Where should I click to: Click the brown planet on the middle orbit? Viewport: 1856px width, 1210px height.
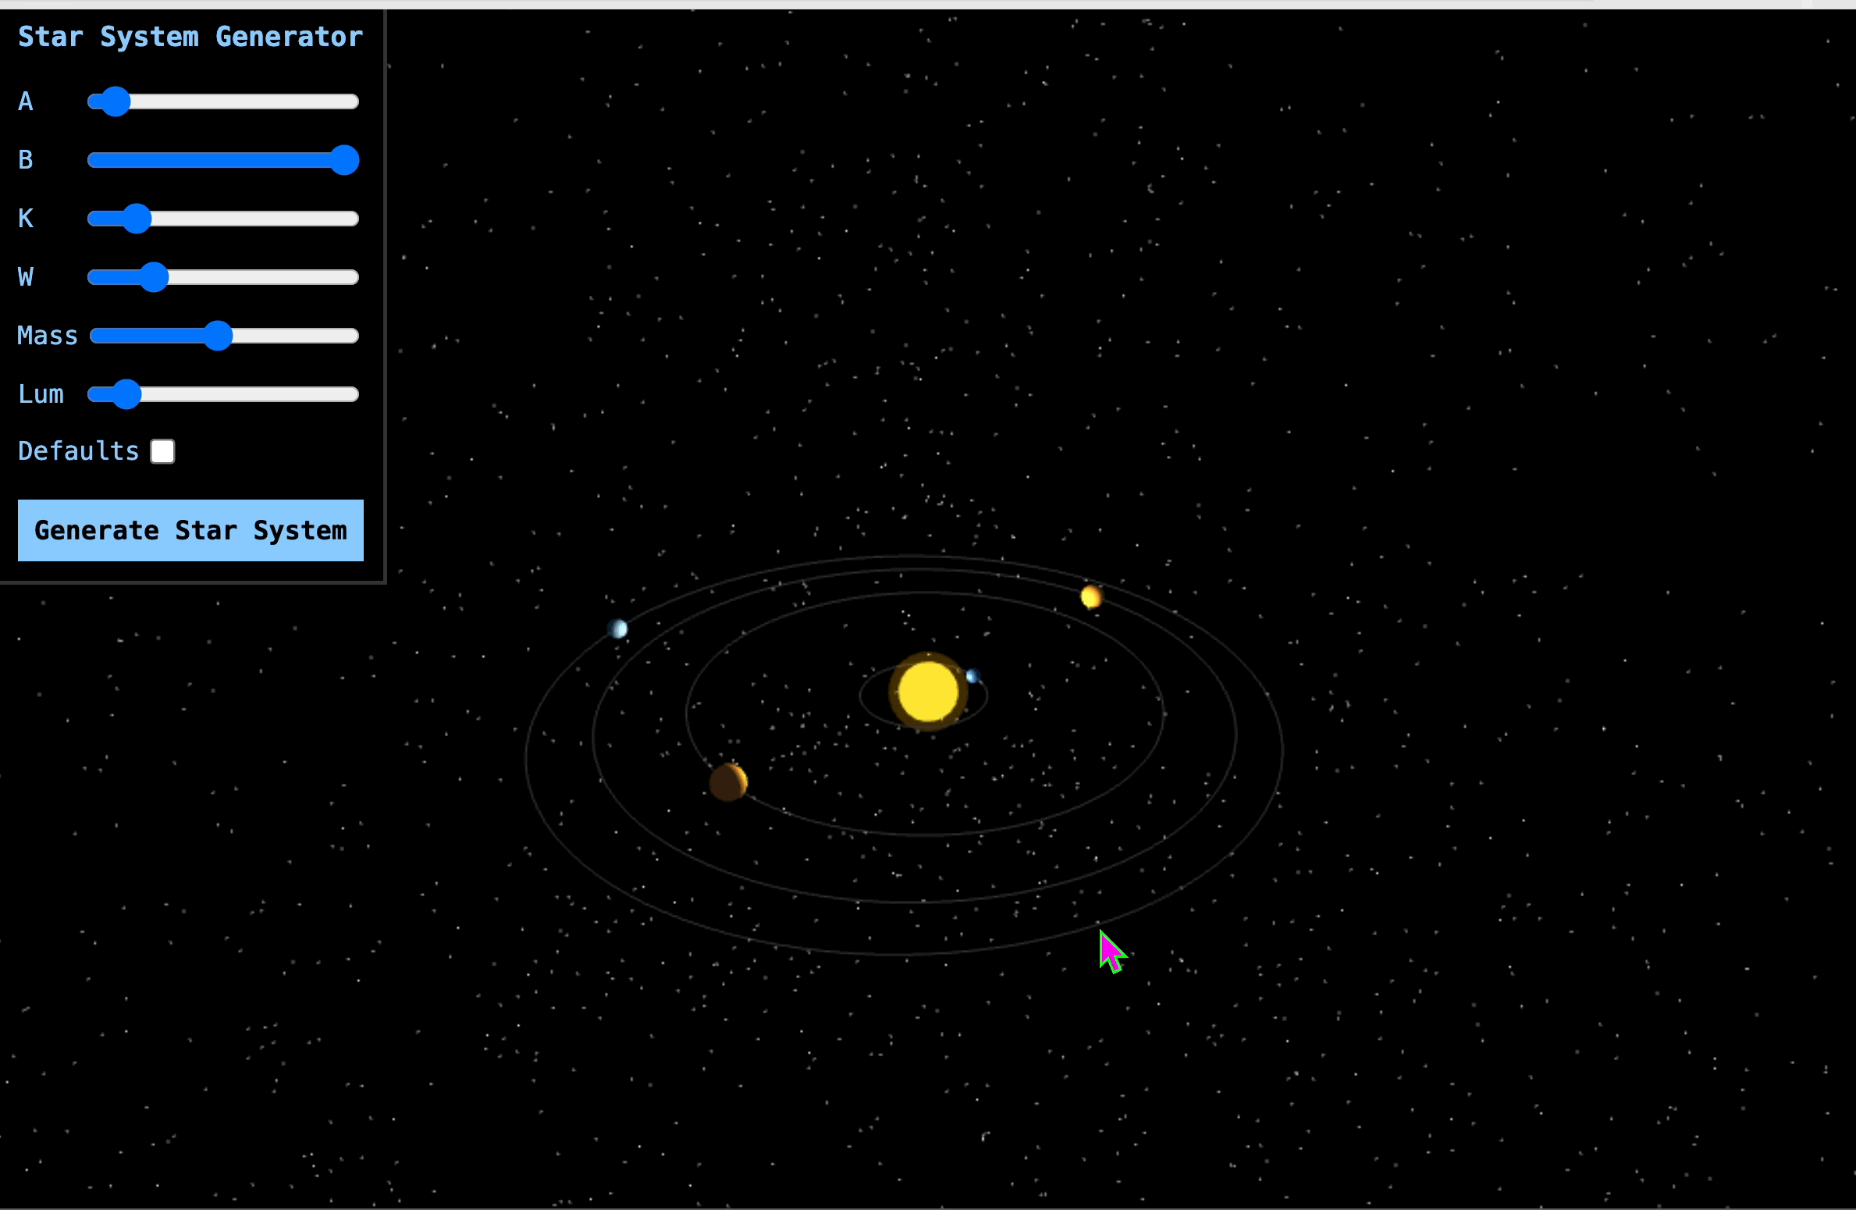[727, 781]
